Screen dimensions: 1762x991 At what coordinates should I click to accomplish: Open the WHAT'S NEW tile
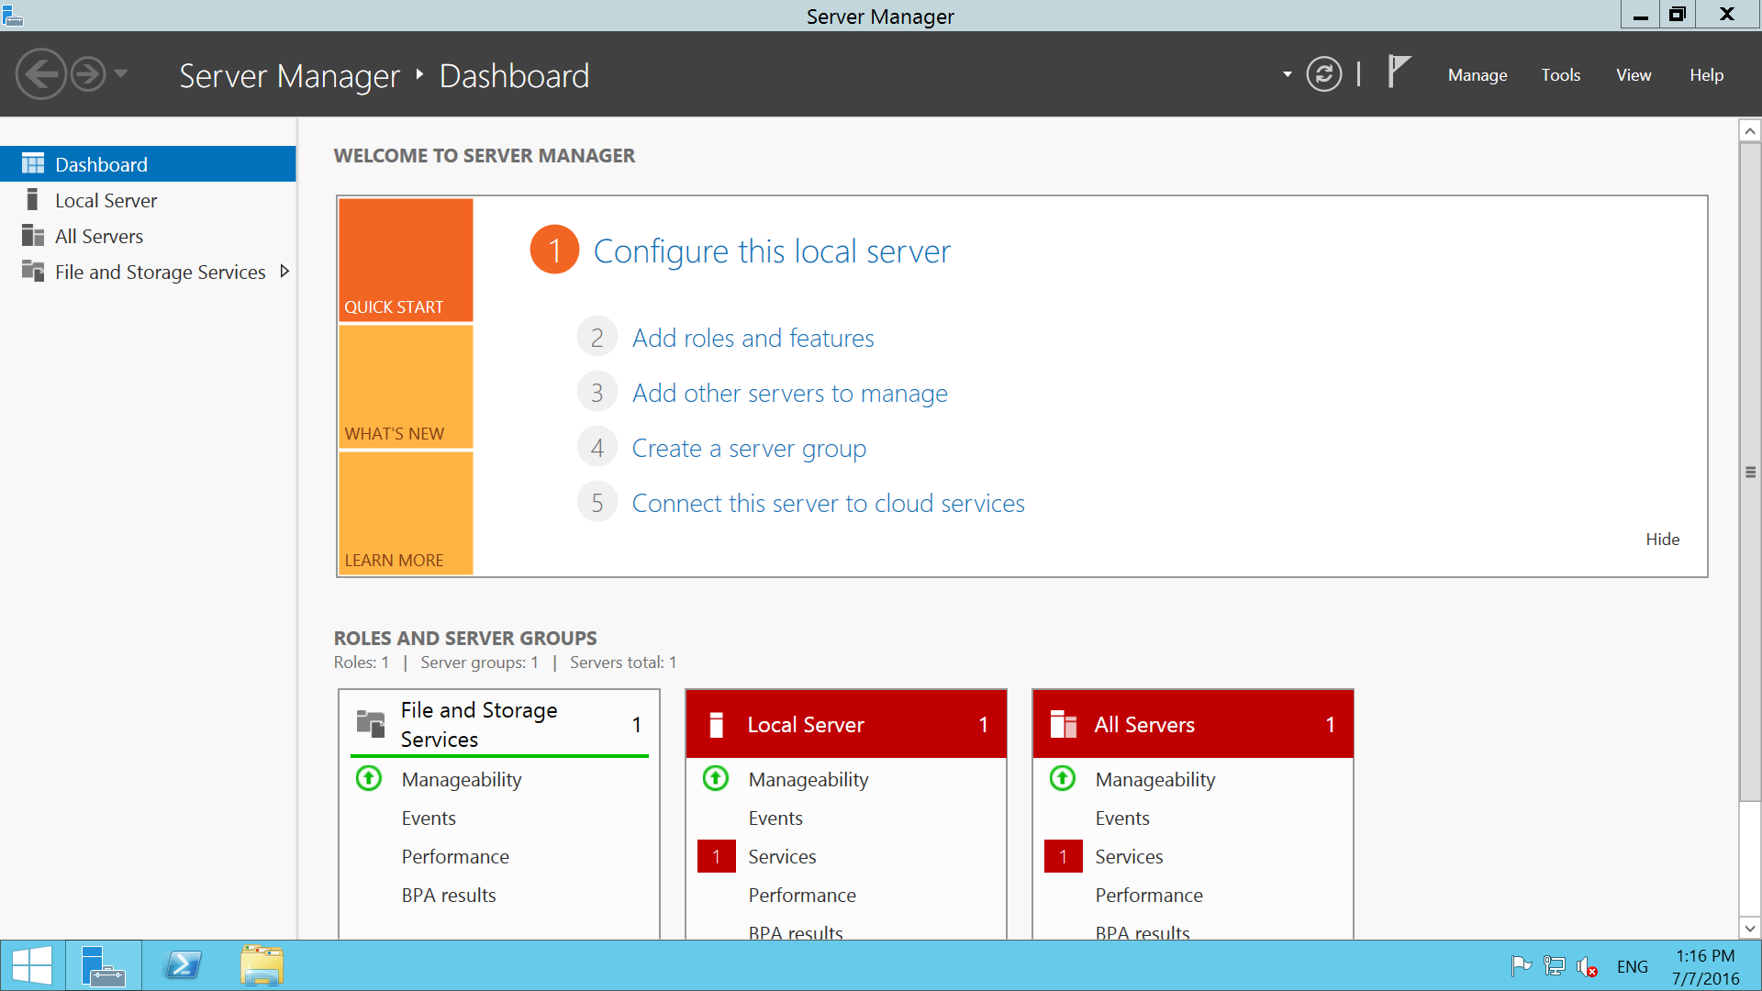click(x=406, y=386)
